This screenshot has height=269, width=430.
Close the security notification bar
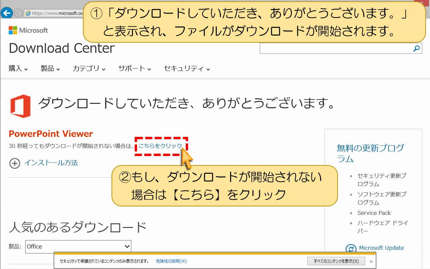click(x=371, y=261)
